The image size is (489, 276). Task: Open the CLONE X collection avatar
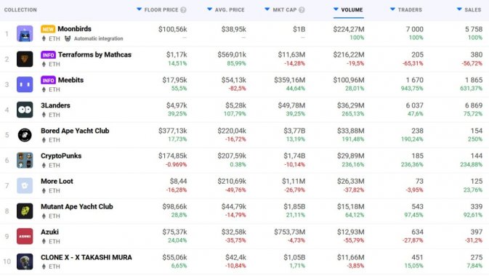point(25,261)
